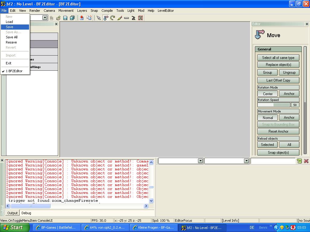
Task: Click the output horizontal scrollbar thumb
Action: tap(31, 206)
